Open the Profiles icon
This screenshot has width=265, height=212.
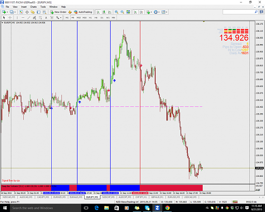click(x=12, y=12)
